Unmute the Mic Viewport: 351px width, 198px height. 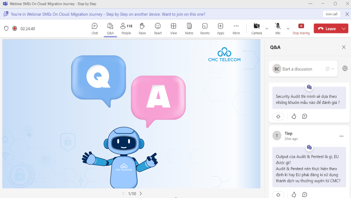tap(278, 28)
